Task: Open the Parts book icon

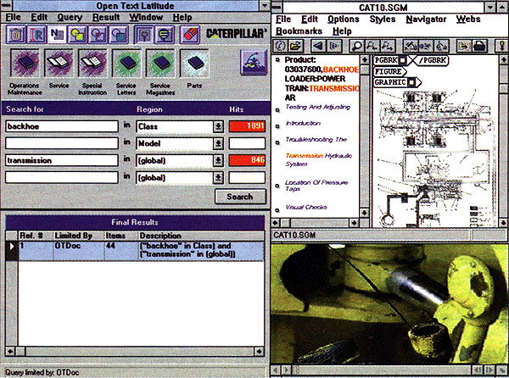Action: 194,63
